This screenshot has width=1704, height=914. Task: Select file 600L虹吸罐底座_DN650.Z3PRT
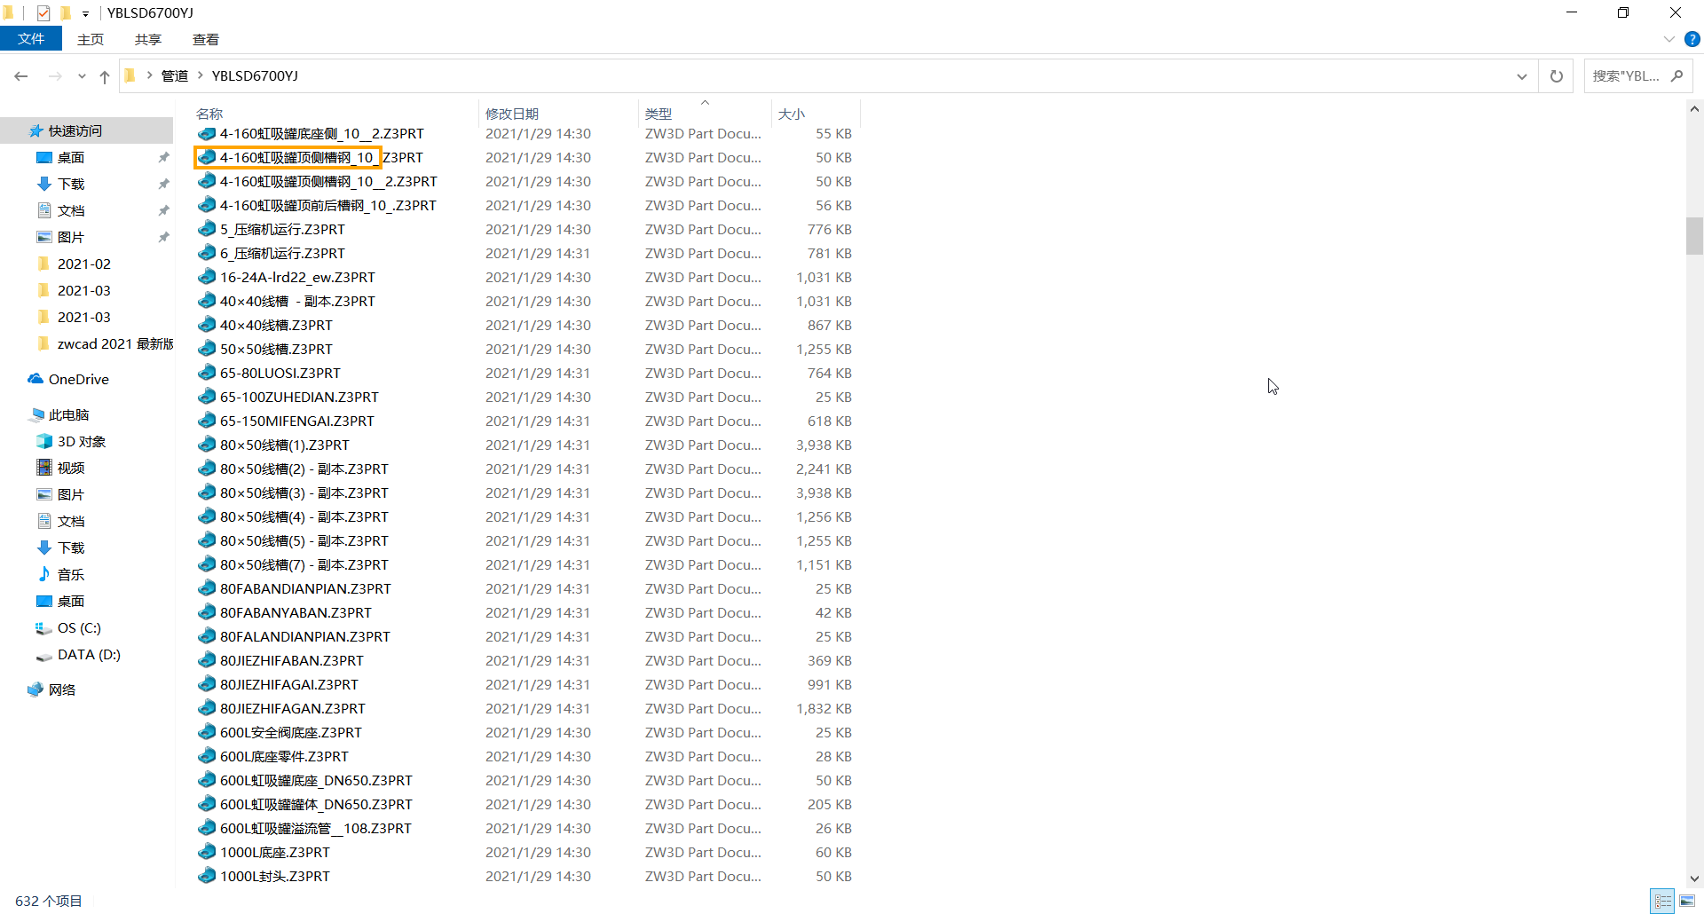click(316, 780)
